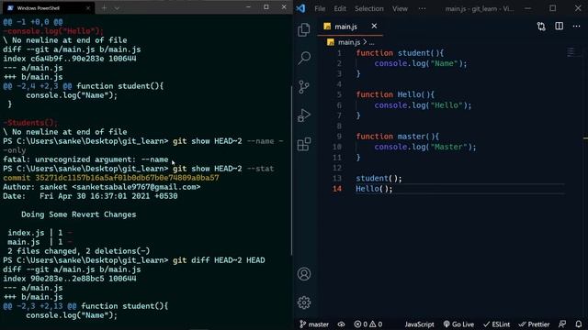
Task: Click the VS Code window title text
Action: 480,8
